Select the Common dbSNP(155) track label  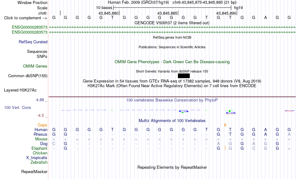click(28, 76)
